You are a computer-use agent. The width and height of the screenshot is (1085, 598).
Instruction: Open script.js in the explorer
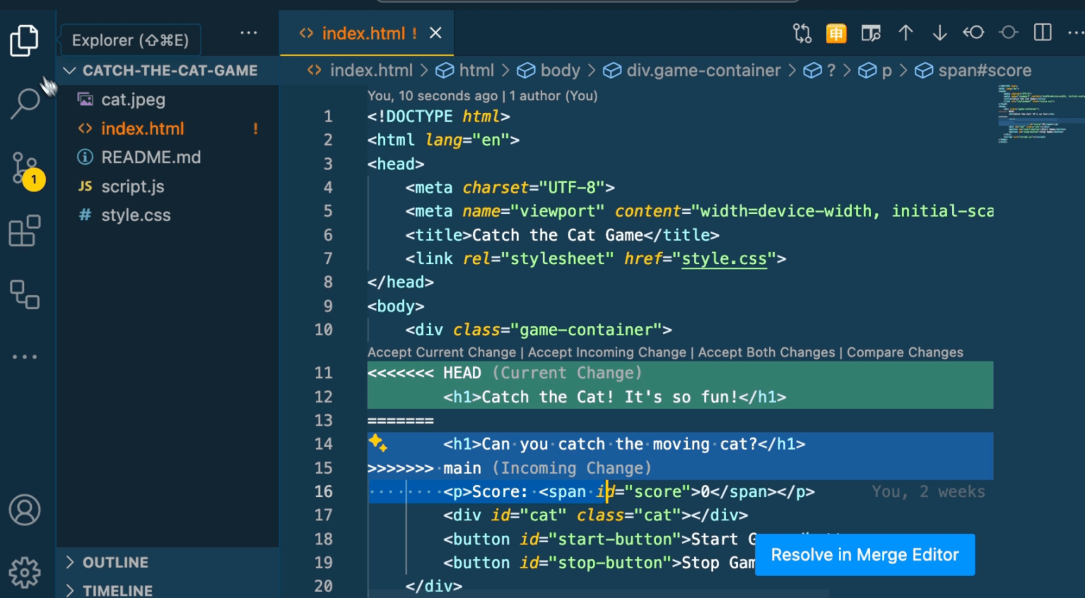[x=132, y=186]
